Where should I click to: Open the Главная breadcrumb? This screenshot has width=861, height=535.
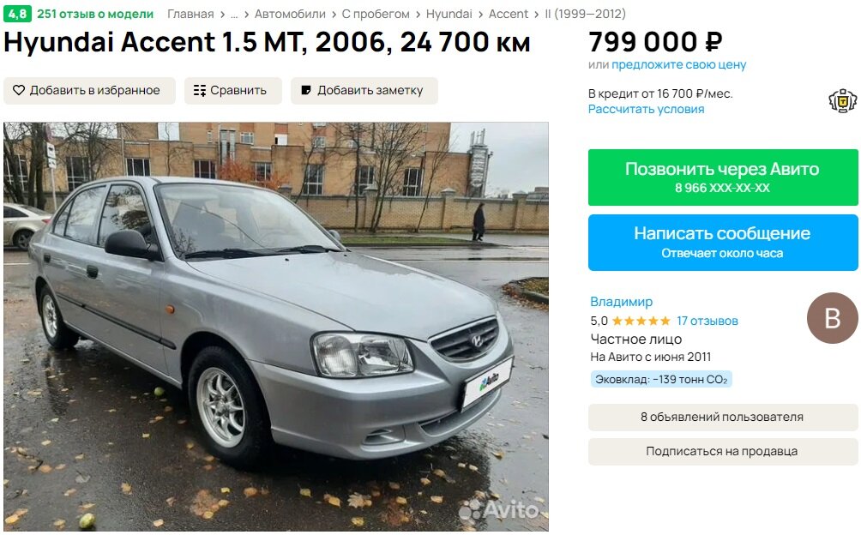[x=190, y=15]
